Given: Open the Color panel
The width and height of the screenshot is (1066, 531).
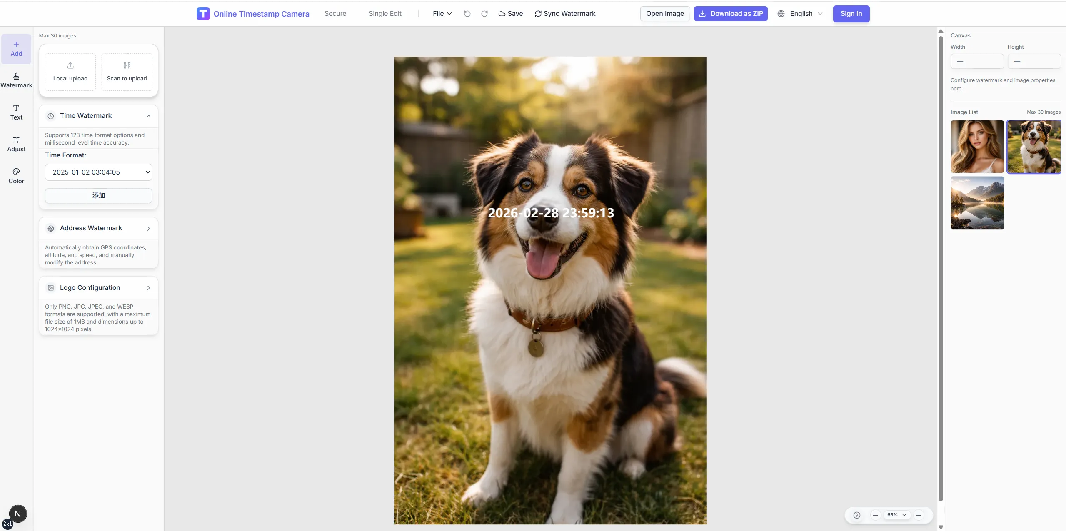Looking at the screenshot, I should [x=16, y=175].
